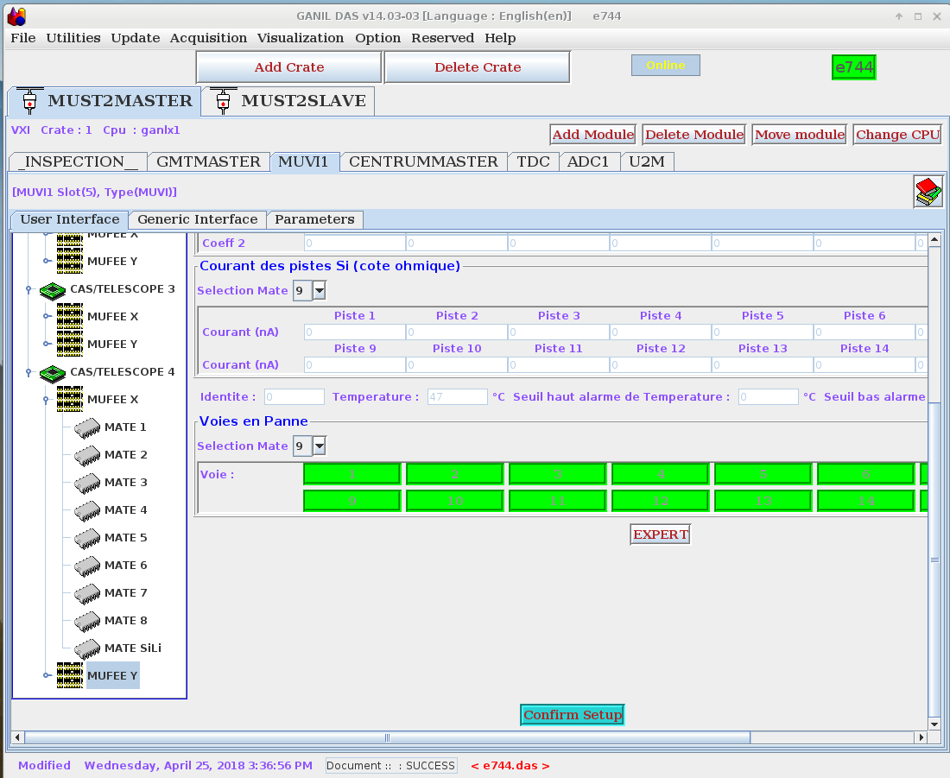Click the highlighted MUFEE Y icon at tree bottom

tap(70, 675)
